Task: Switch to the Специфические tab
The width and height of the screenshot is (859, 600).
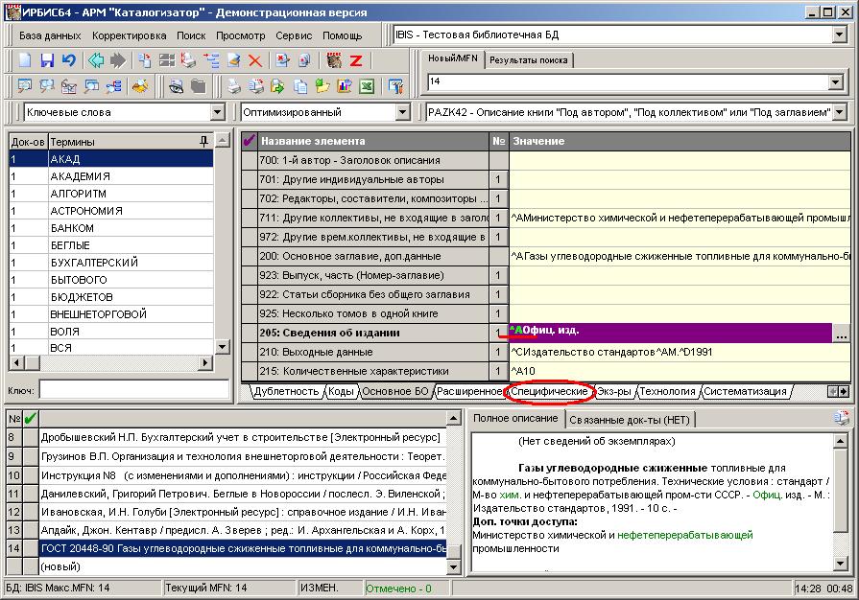Action: click(549, 392)
